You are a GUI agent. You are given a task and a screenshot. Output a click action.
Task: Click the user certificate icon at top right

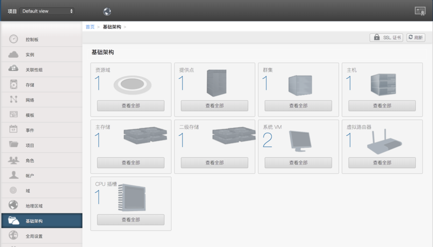[420, 11]
